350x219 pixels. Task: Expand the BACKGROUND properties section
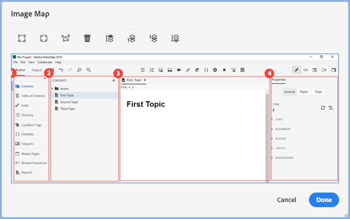point(272,158)
